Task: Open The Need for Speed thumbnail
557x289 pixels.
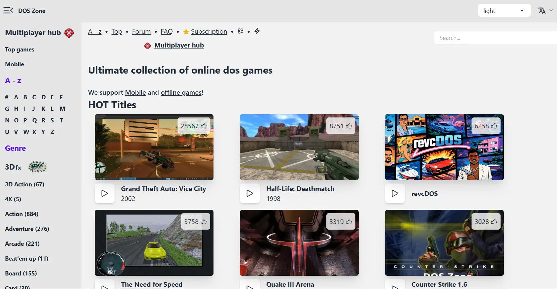Action: [x=154, y=243]
